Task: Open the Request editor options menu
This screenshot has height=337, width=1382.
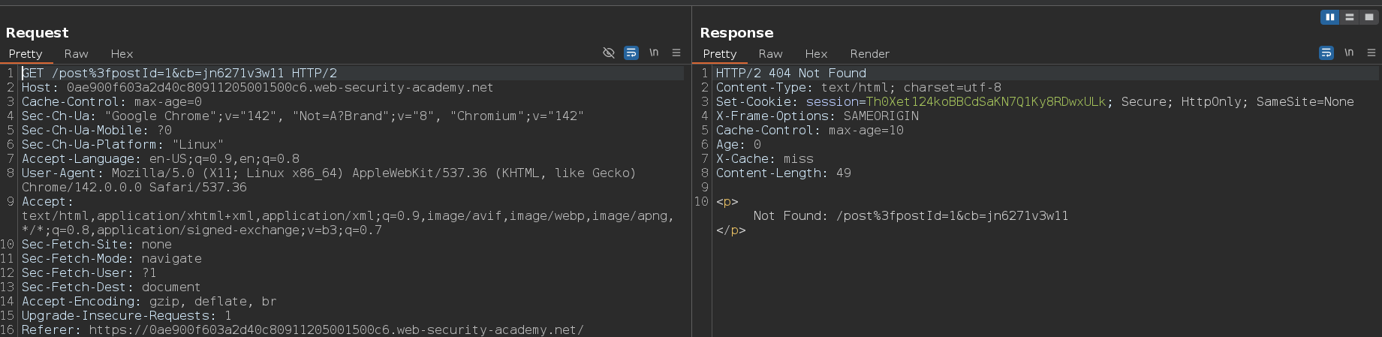Action: (x=676, y=53)
